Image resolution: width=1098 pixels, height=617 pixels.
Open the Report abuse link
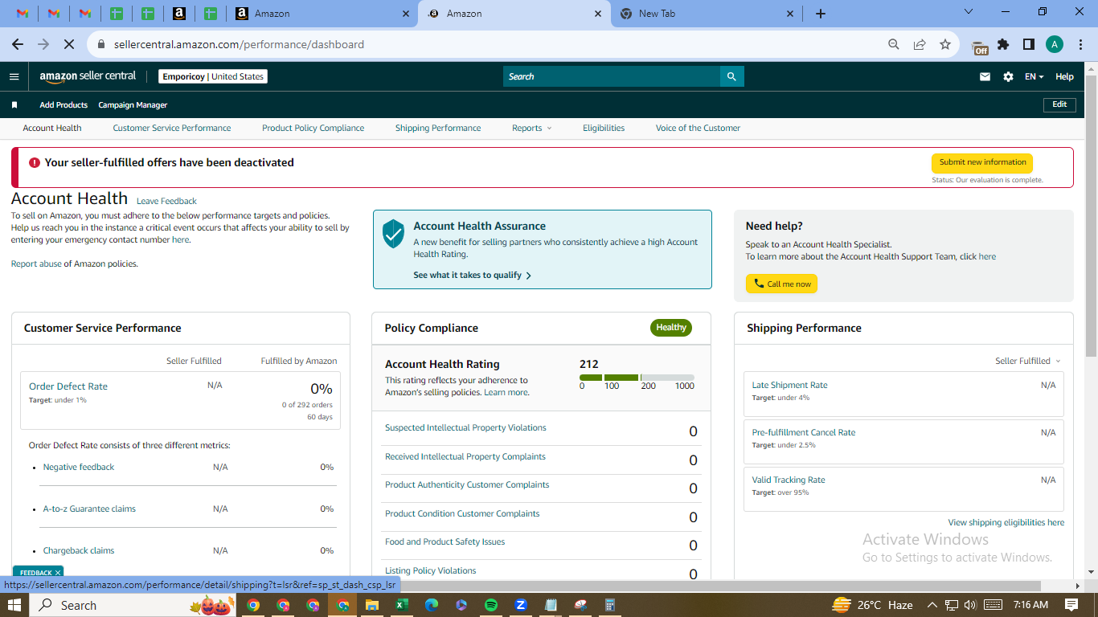(36, 264)
